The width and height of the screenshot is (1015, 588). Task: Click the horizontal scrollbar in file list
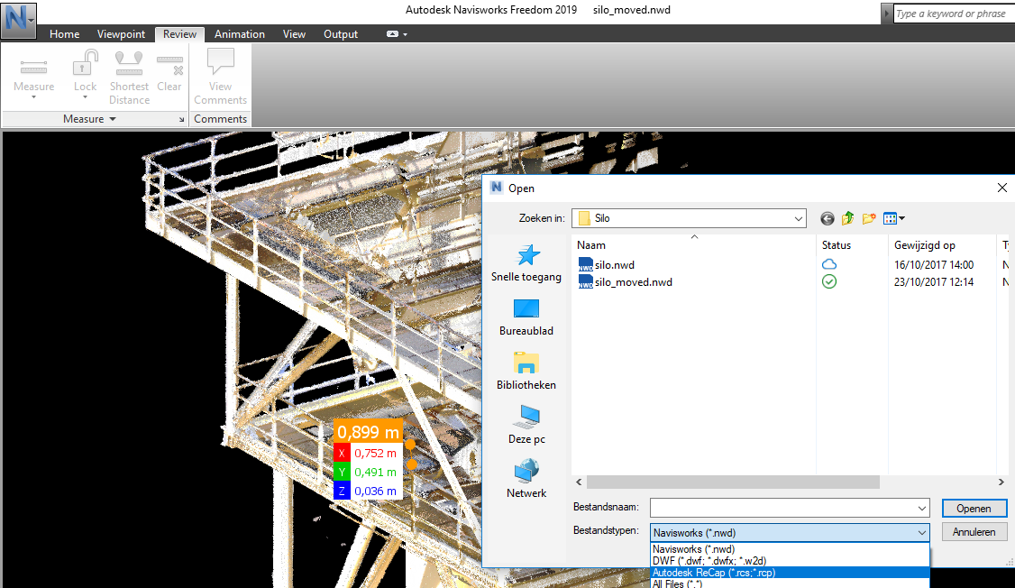[733, 482]
